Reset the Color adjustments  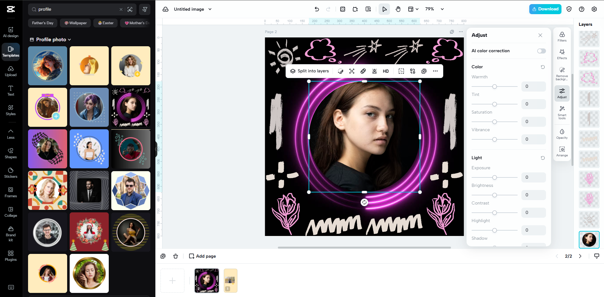click(543, 67)
